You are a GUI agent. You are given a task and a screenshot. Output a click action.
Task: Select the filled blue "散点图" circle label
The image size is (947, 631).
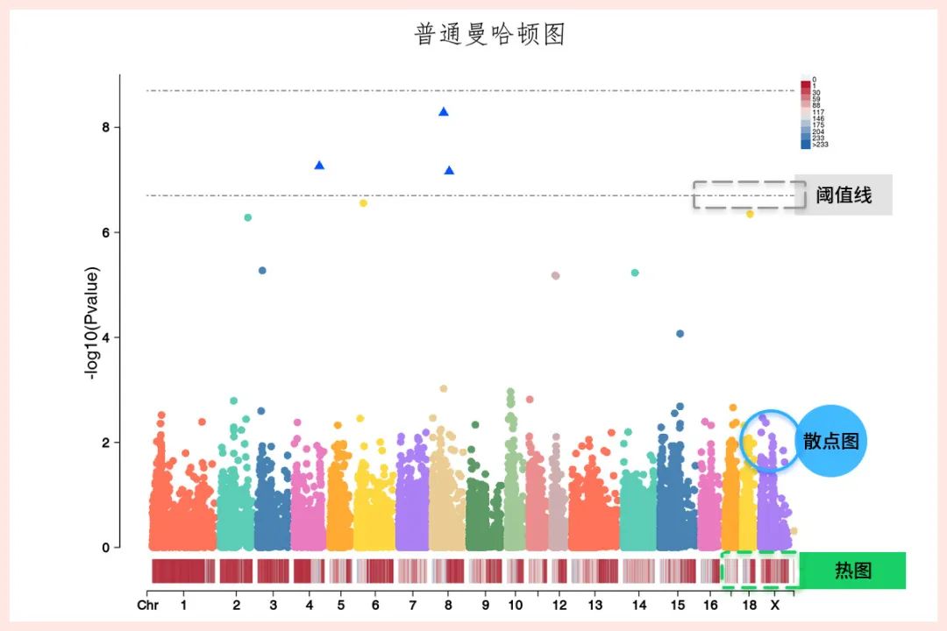coord(830,441)
